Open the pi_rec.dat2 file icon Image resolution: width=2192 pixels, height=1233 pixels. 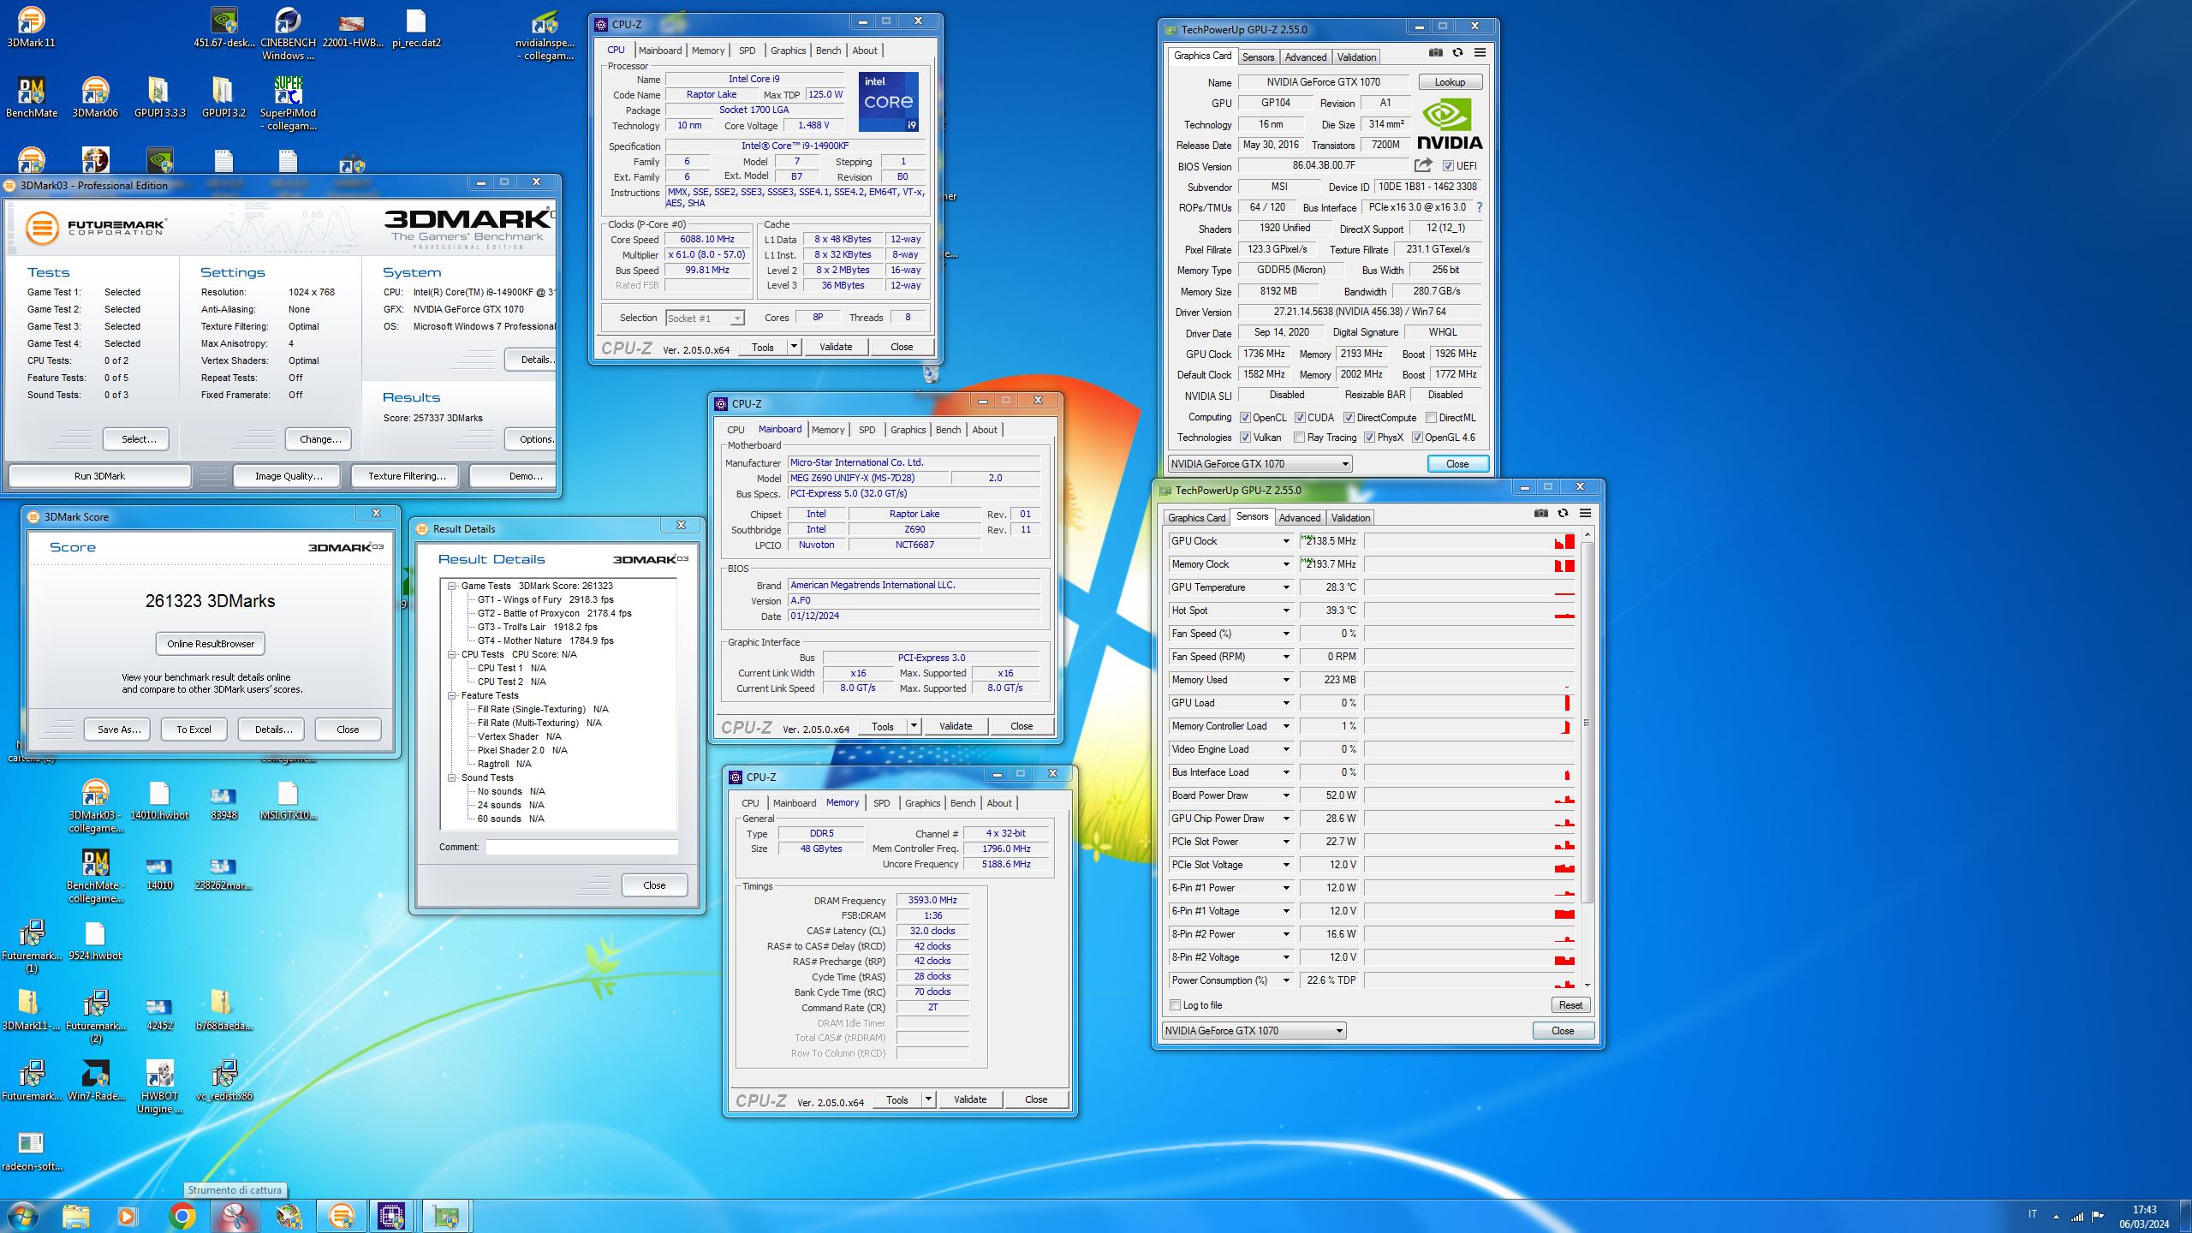click(x=416, y=27)
